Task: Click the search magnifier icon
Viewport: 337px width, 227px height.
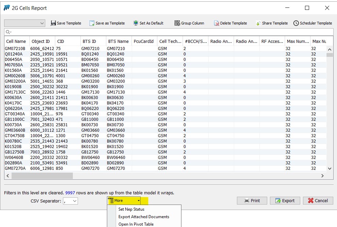Action: click(x=8, y=32)
